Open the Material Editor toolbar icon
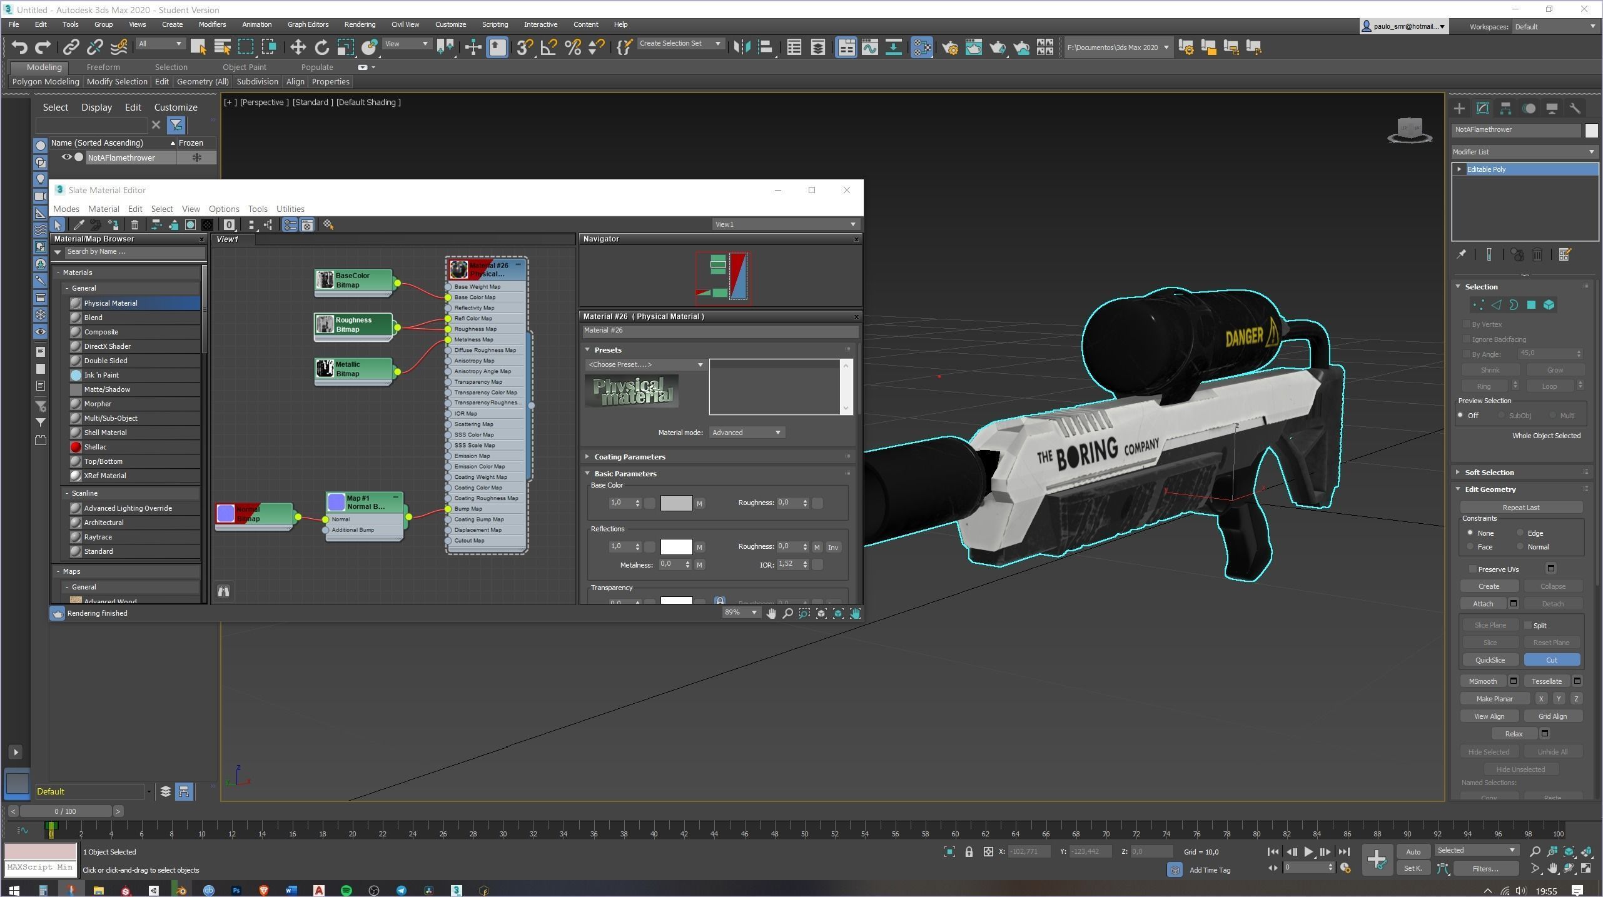Viewport: 1603px width, 897px height. point(921,48)
